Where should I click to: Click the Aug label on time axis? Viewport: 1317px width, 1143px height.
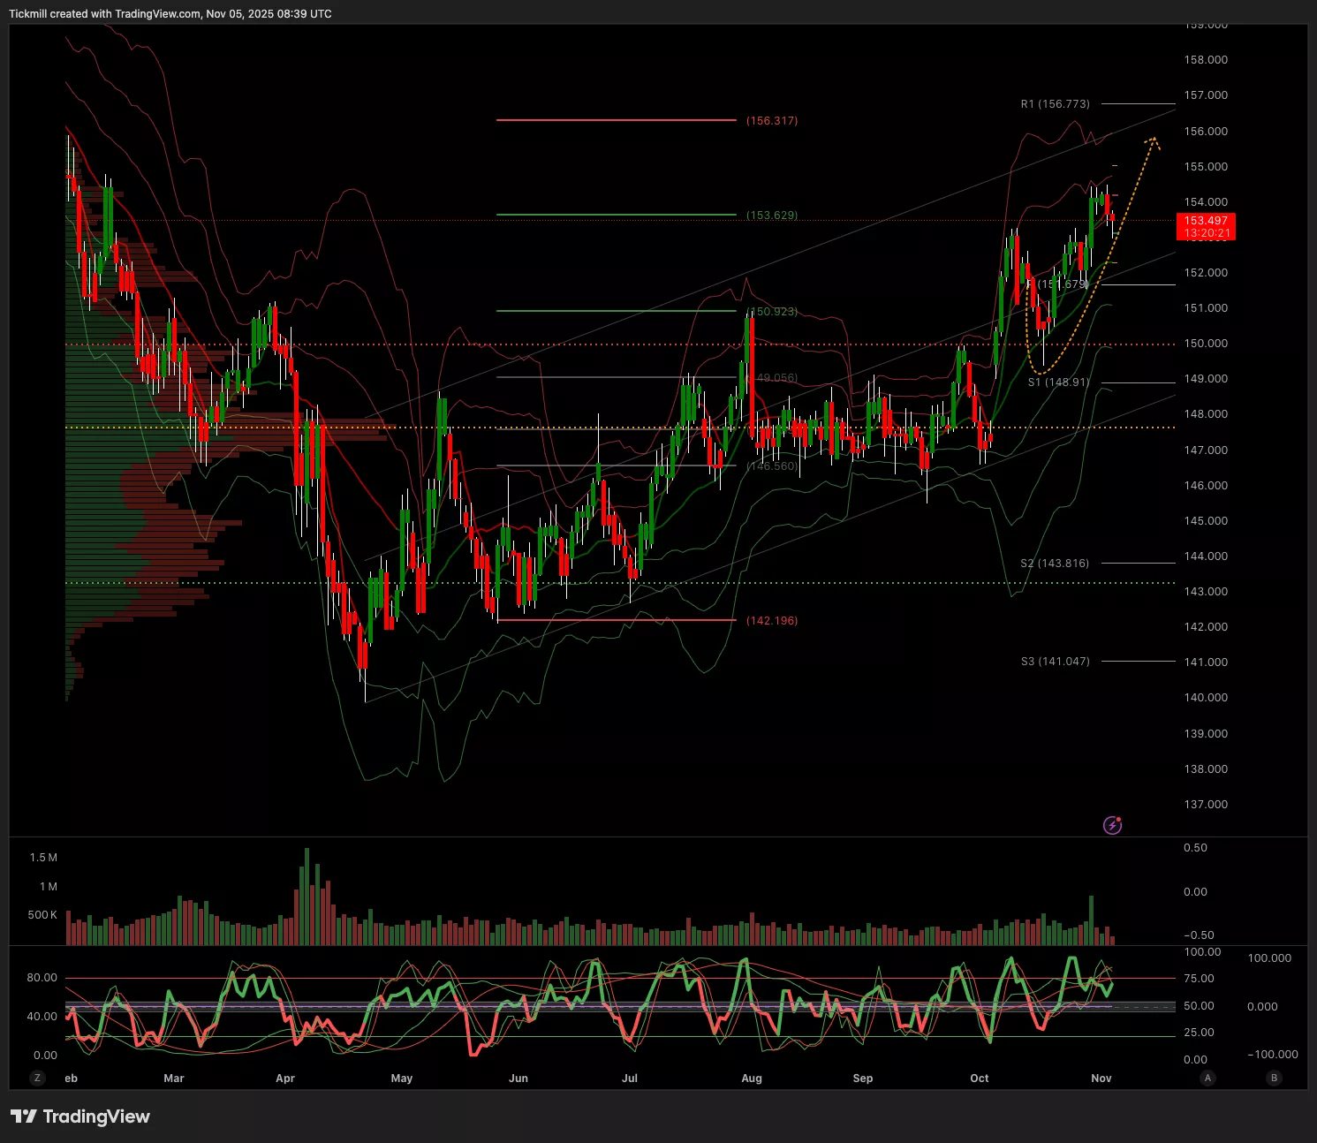pos(752,1079)
